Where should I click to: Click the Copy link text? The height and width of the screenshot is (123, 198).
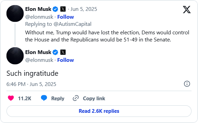(94, 99)
